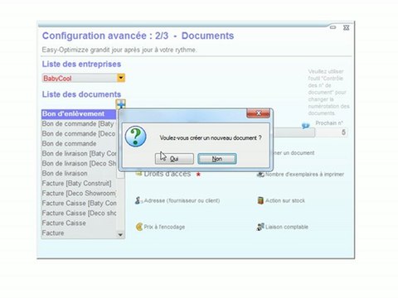Image resolution: width=398 pixels, height=298 pixels.
Task: Select Bon de commande [Deco row
Action: 79,134
